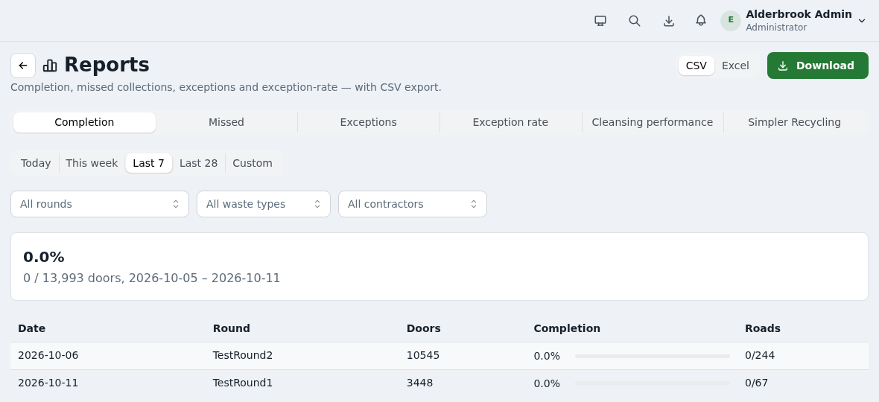This screenshot has width=879, height=402.
Task: Open the All rounds dropdown
Action: 100,204
